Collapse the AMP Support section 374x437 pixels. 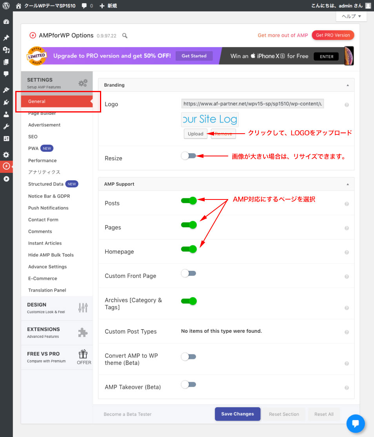(347, 184)
